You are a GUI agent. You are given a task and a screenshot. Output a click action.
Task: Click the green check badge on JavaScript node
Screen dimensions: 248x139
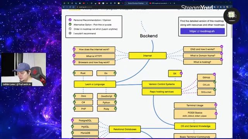(115, 95)
